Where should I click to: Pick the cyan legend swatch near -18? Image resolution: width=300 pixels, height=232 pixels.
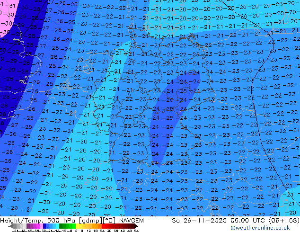[57, 226]
